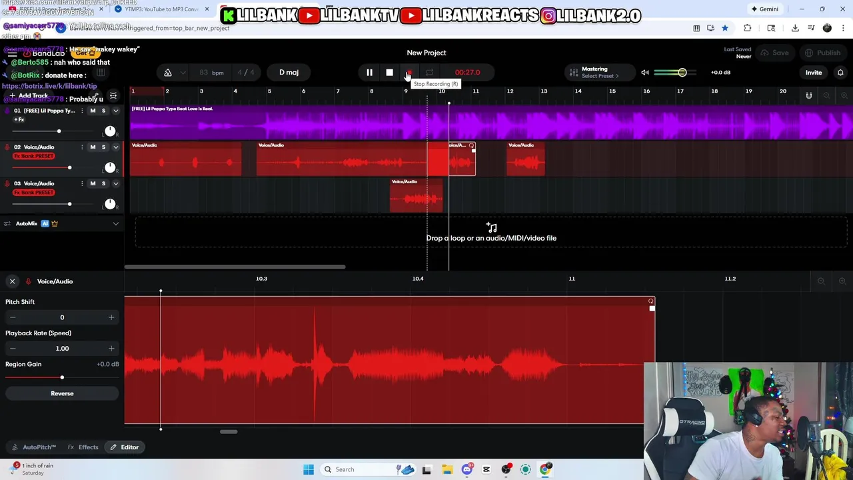
Task: Expand track 01 options chevron
Action: 116,111
